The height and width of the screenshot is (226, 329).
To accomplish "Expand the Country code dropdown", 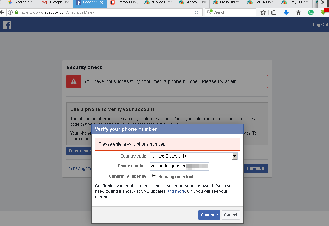I will click(x=235, y=156).
